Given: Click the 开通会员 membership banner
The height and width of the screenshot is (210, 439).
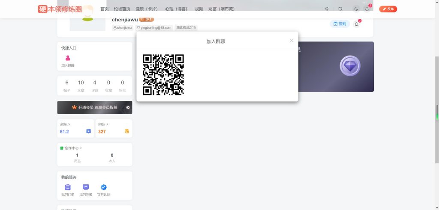Looking at the screenshot, I should click(95, 107).
